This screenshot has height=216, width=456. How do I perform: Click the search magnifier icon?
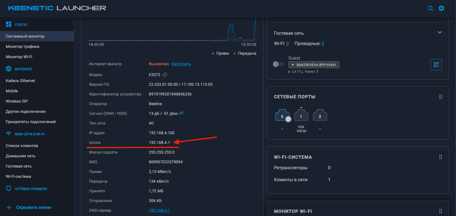click(430, 8)
